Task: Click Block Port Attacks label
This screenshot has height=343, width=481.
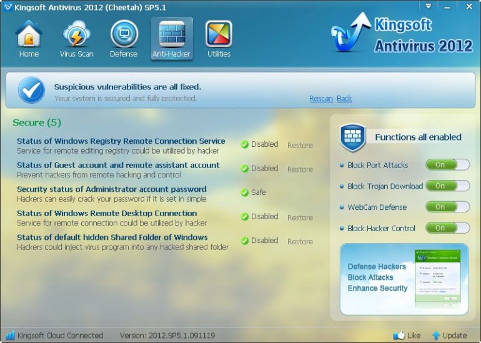Action: click(x=378, y=165)
